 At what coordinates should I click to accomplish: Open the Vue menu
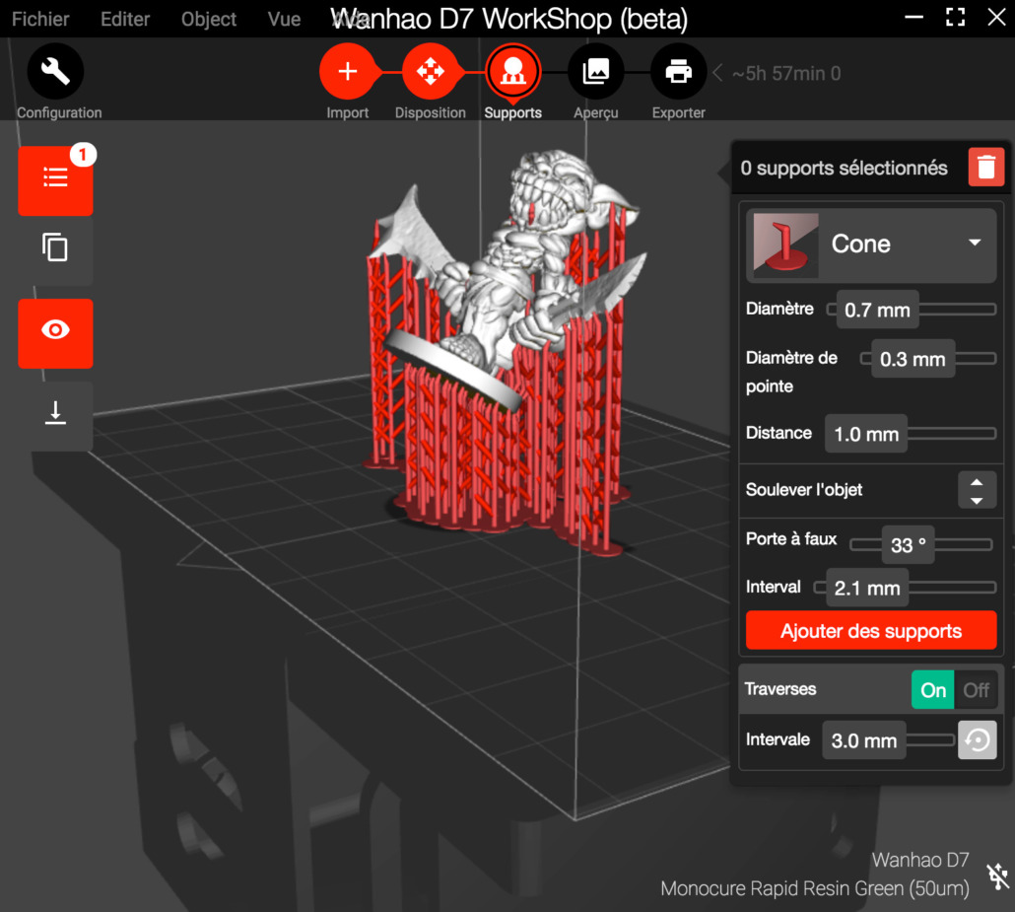pos(284,20)
